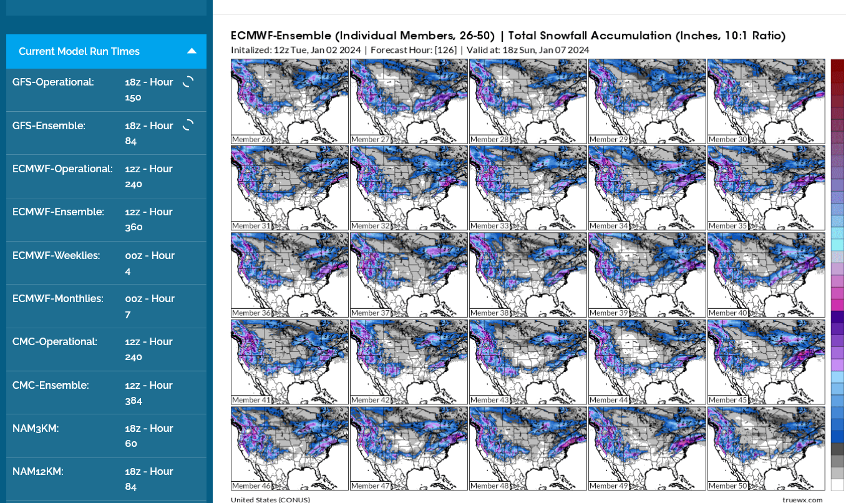
Task: Open the CMC-Ensemble run entry
Action: point(106,393)
